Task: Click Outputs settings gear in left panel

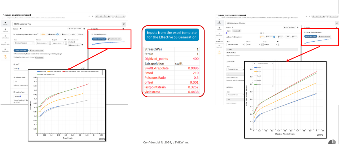Action: (123, 29)
